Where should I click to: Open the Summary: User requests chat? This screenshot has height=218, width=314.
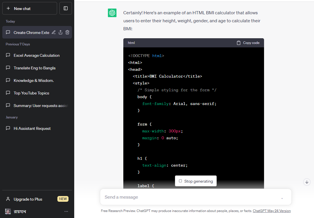40,106
